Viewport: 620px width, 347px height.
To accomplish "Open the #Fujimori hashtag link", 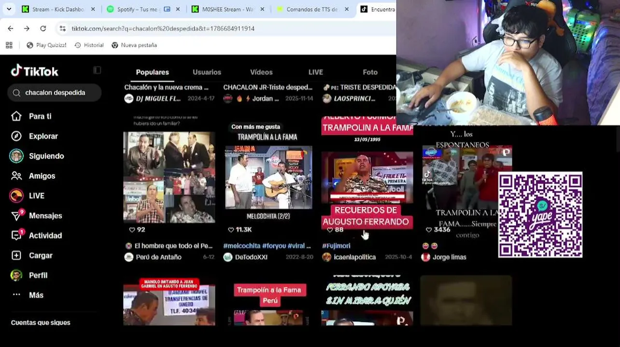I will tap(336, 246).
